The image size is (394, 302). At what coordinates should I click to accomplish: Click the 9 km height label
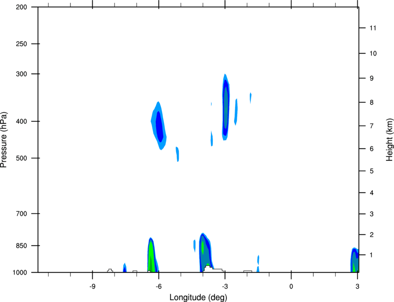click(372, 79)
